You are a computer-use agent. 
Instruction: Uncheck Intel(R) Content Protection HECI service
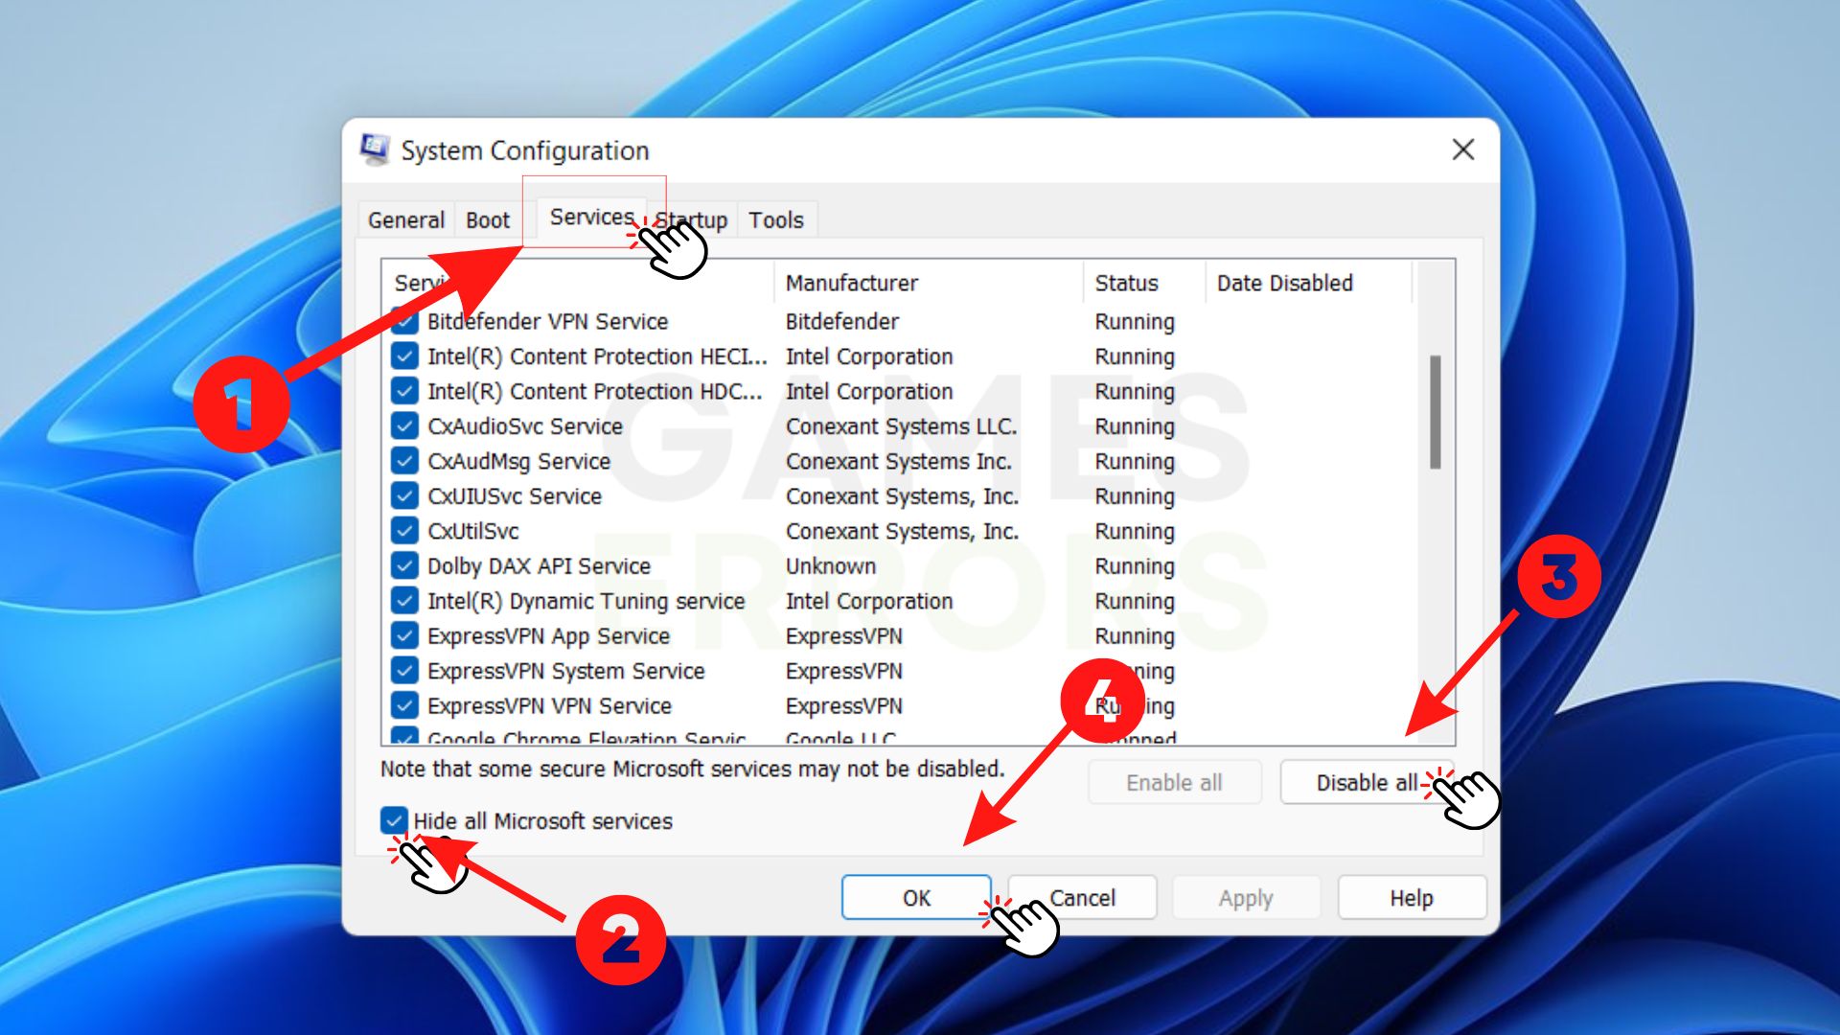coord(404,356)
